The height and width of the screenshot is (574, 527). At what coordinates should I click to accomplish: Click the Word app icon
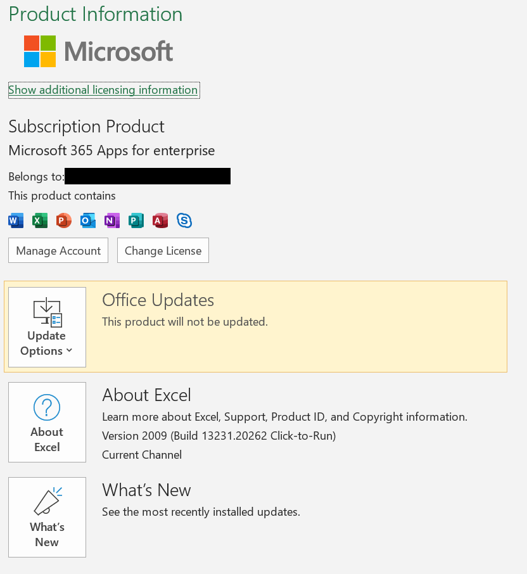click(16, 220)
